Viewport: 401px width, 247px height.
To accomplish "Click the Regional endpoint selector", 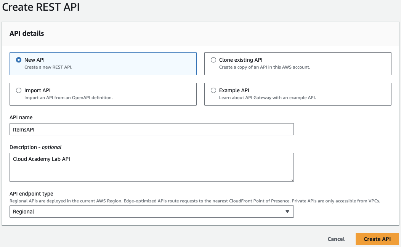I will 151,212.
